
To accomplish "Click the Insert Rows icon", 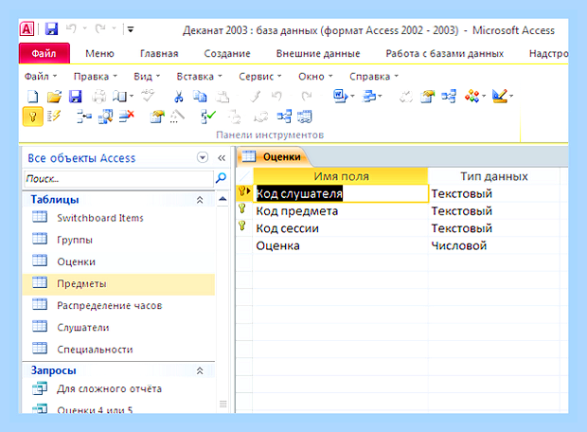I will pyautogui.click(x=84, y=117).
